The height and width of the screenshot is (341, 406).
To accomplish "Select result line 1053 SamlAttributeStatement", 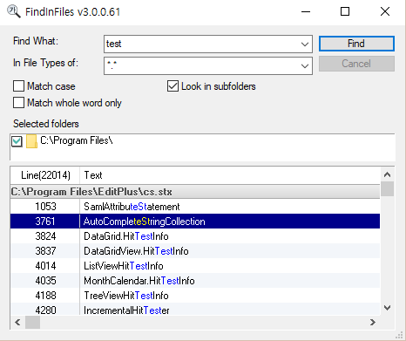I will click(x=195, y=207).
